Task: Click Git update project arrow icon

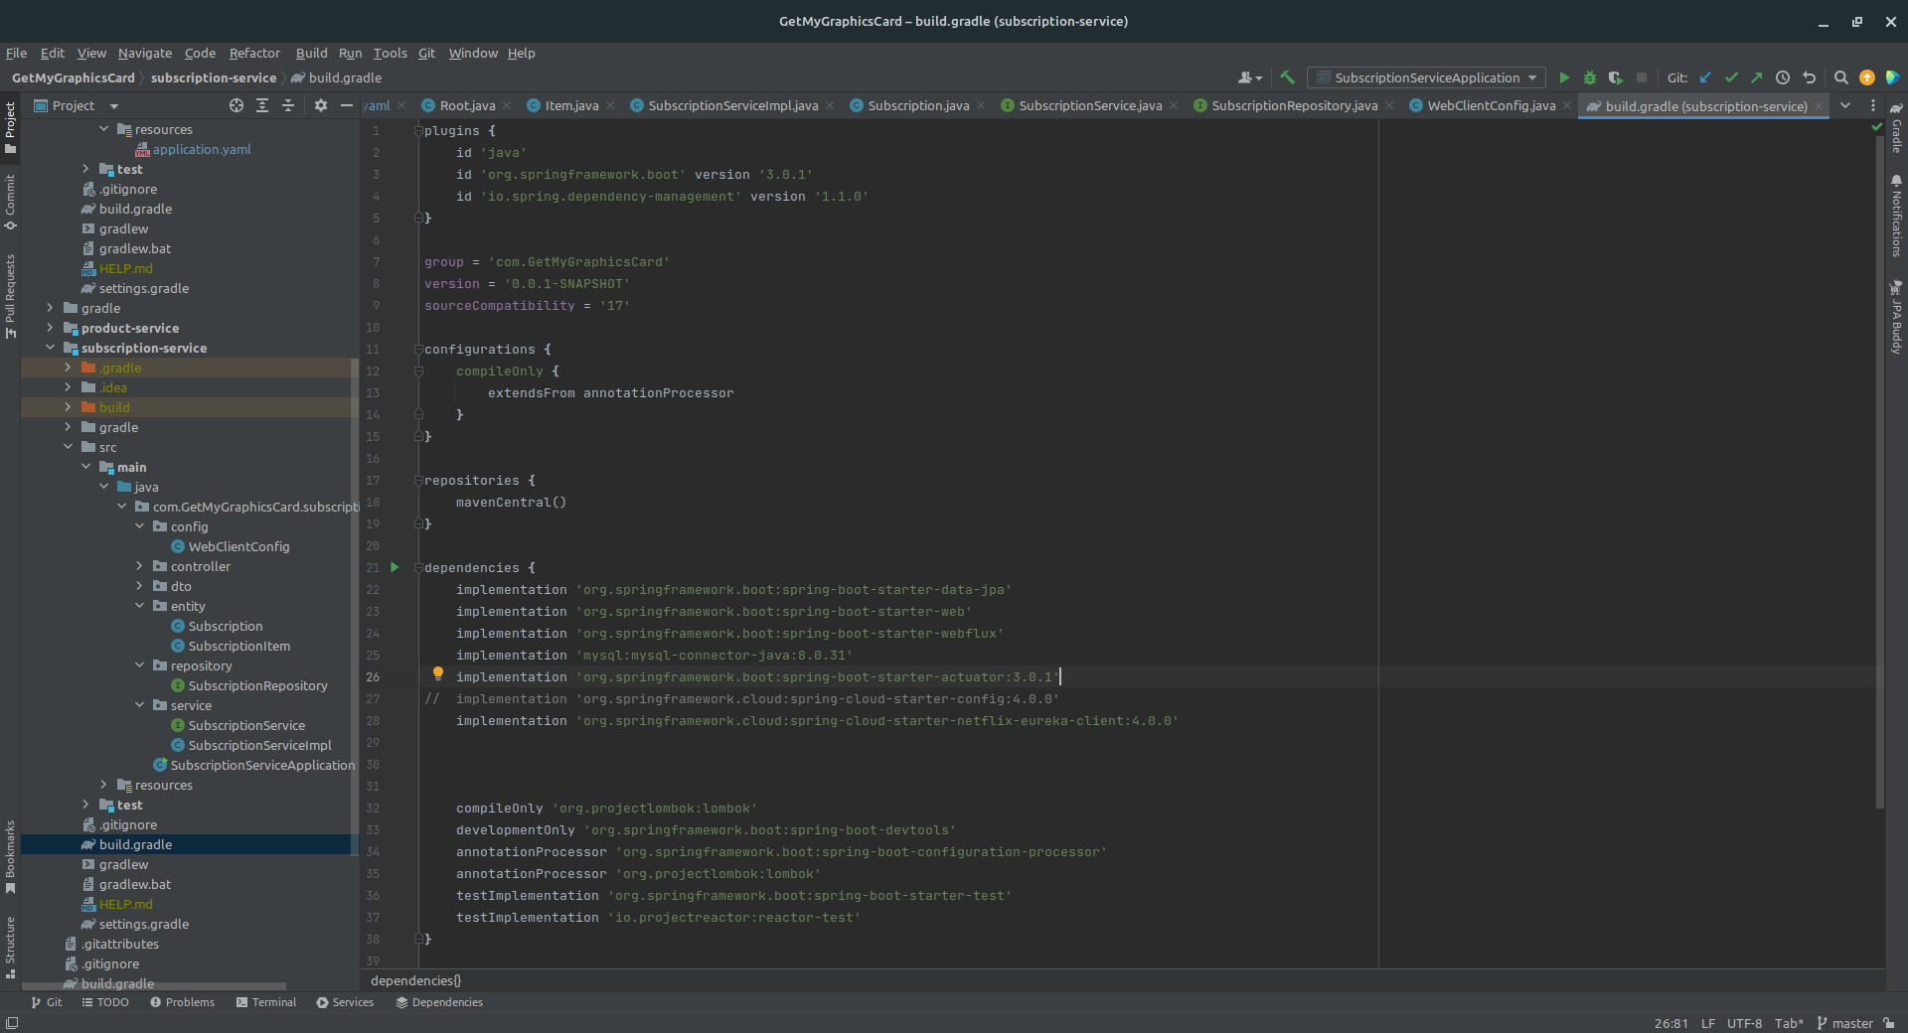Action: click(x=1706, y=77)
